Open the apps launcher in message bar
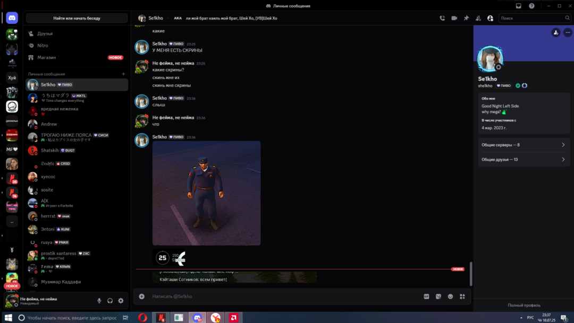The height and width of the screenshot is (323, 574). point(462,296)
